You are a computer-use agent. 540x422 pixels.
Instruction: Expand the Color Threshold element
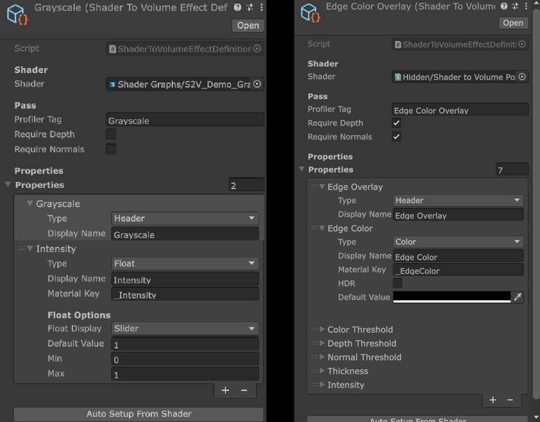[322, 329]
